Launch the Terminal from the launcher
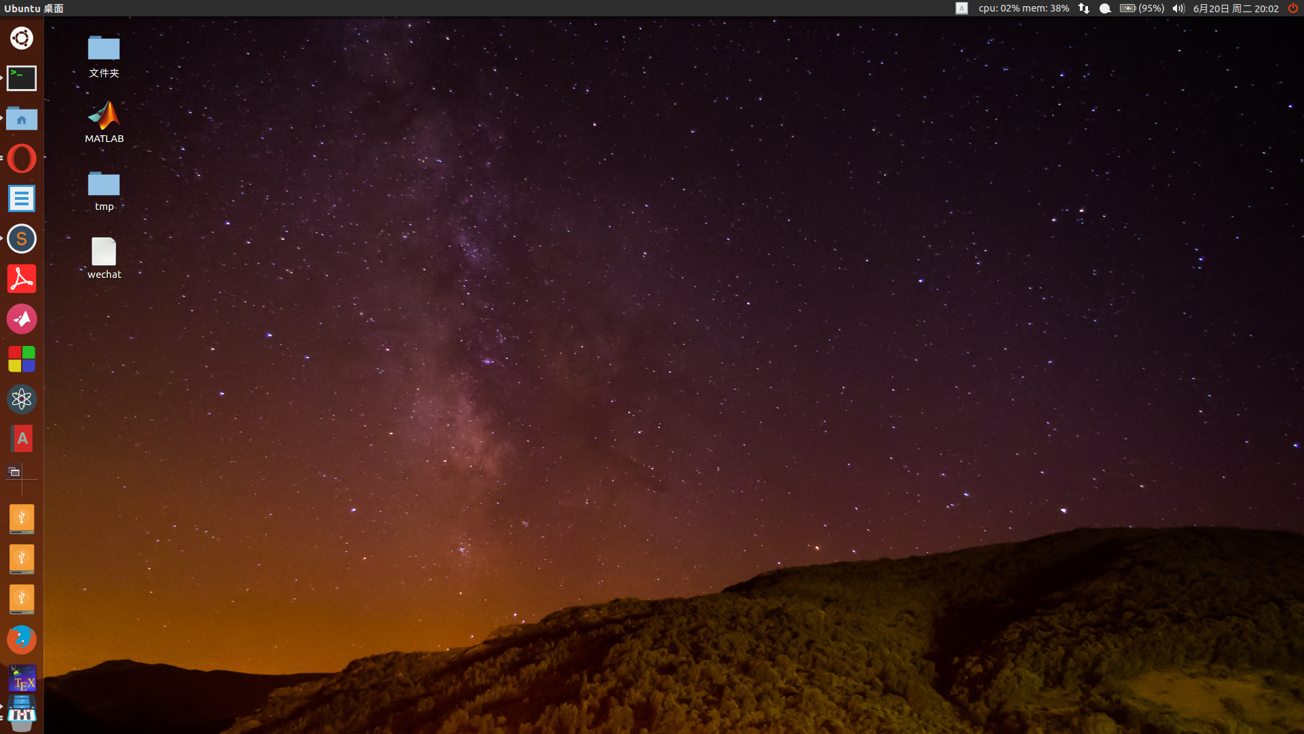Screen dimensions: 1304x734 tap(22, 78)
